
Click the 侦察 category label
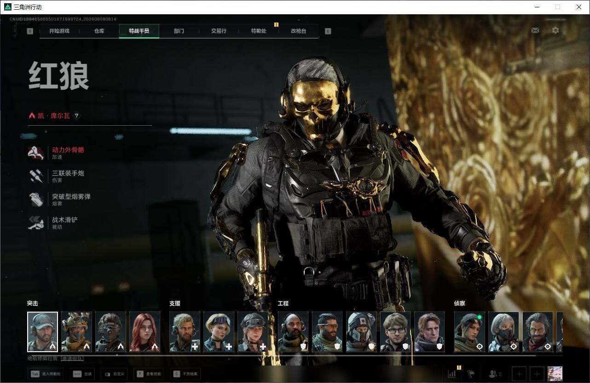click(460, 303)
